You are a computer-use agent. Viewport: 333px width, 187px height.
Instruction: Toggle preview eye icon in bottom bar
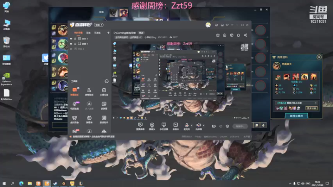pos(221,126)
